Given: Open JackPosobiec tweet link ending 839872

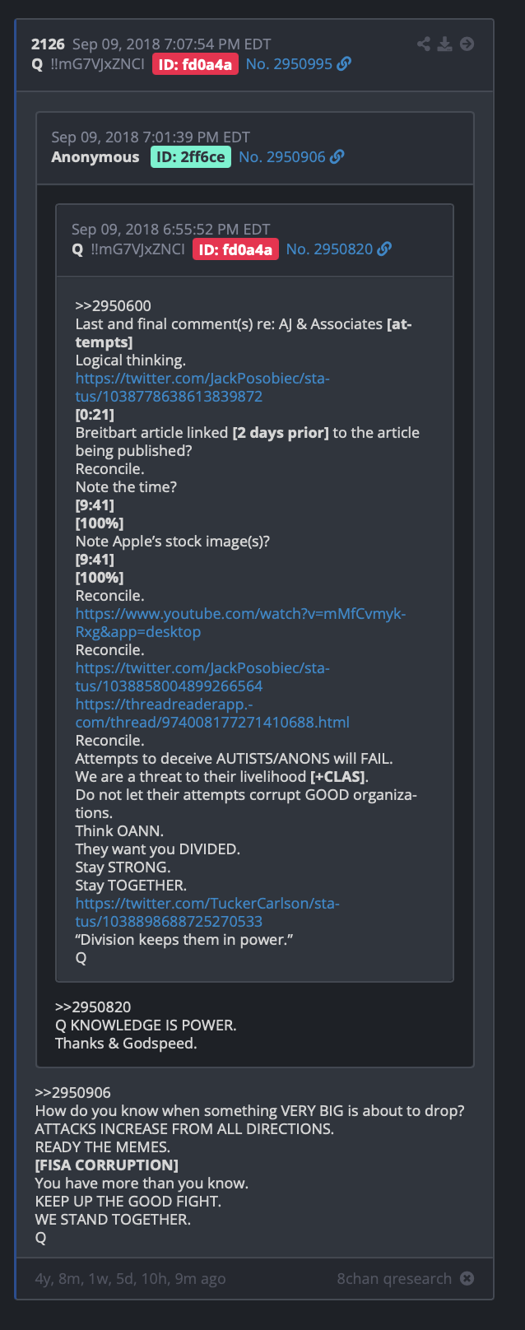Looking at the screenshot, I should pos(202,388).
